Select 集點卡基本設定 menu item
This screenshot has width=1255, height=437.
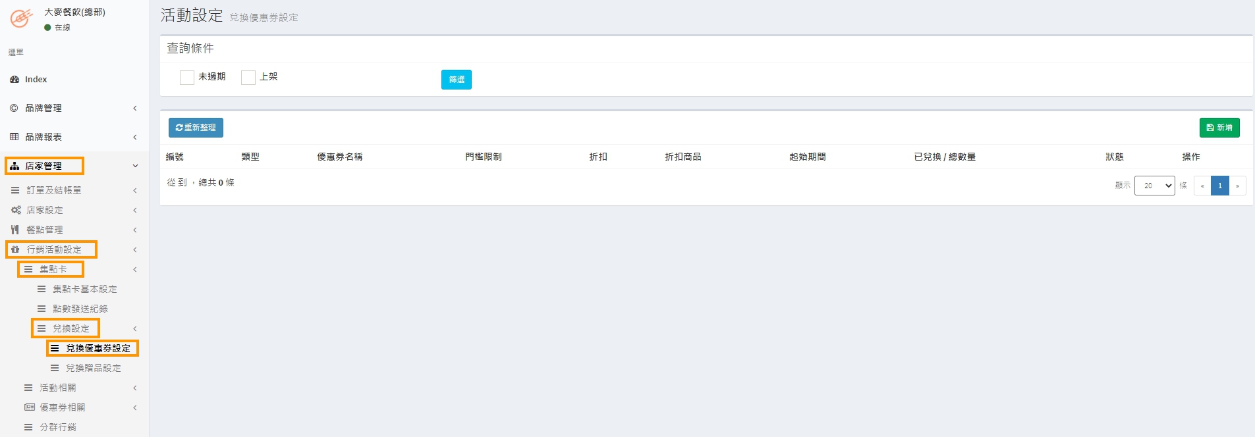84,289
